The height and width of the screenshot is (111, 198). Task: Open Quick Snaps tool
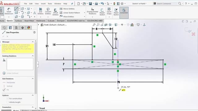[109, 11]
